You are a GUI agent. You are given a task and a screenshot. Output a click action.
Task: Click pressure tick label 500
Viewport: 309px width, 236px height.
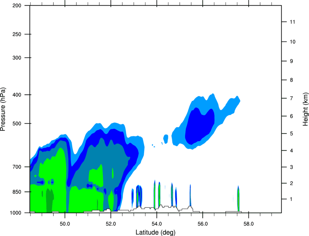coord(17,123)
